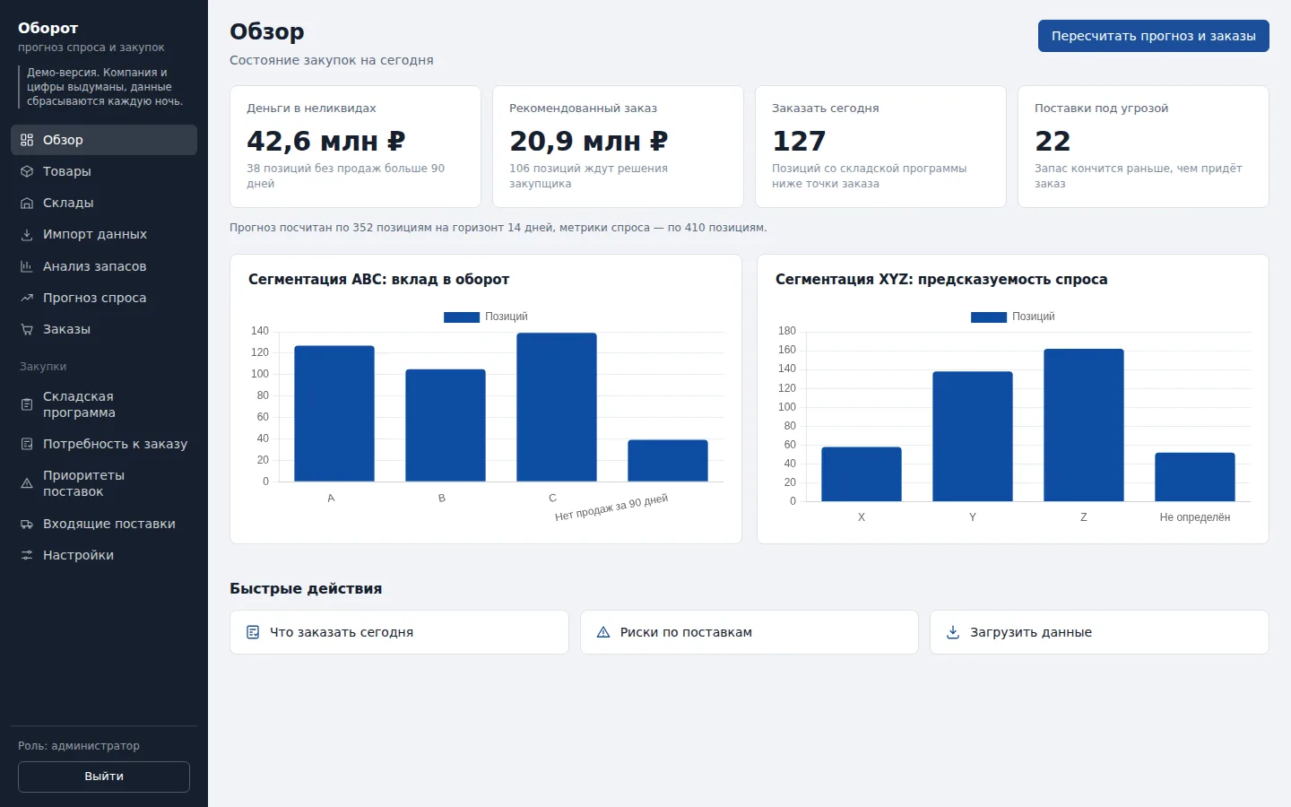Click the Оборот app title in sidebar
The width and height of the screenshot is (1291, 807).
pyautogui.click(x=48, y=28)
